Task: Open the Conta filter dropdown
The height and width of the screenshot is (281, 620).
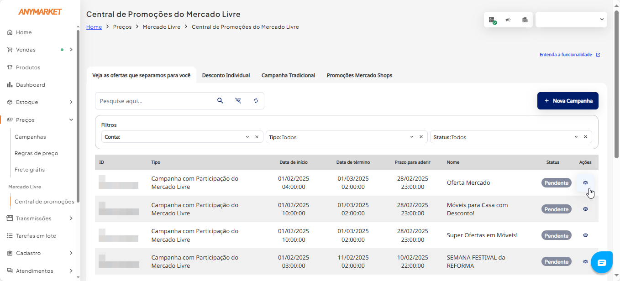Action: pos(247,137)
